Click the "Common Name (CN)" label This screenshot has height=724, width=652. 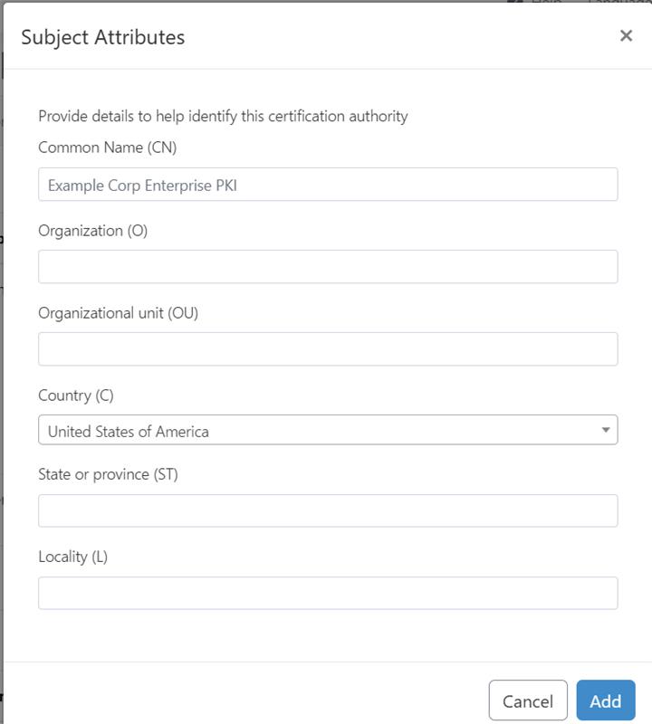coord(107,148)
